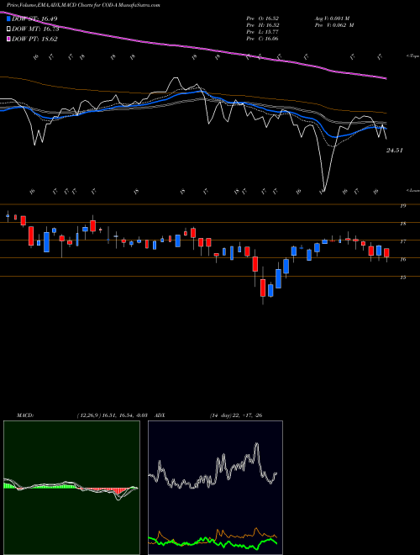Select the 'DOW MT: 16.73' legend label

[x=35, y=29]
